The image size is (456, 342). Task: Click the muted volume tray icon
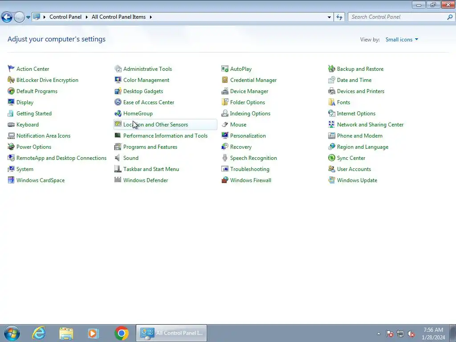[411, 334]
